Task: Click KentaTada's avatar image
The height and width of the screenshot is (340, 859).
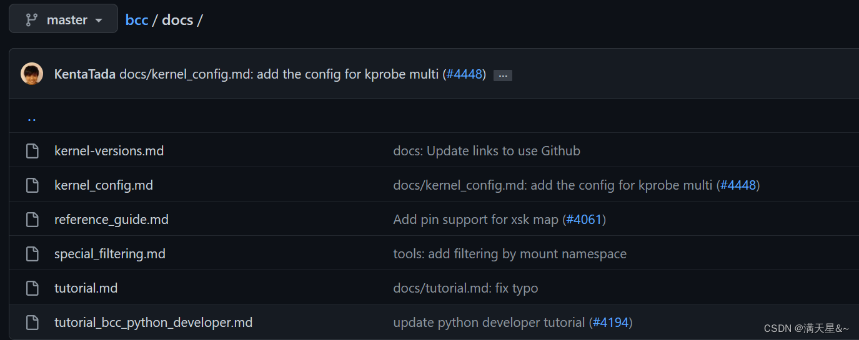Action: [32, 74]
